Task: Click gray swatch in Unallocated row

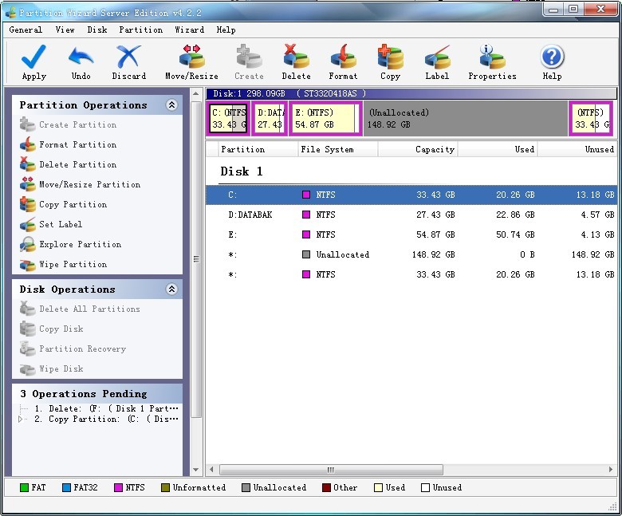Action: click(x=306, y=254)
